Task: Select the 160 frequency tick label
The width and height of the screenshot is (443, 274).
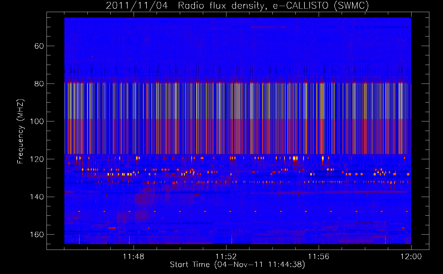Action: click(x=37, y=235)
